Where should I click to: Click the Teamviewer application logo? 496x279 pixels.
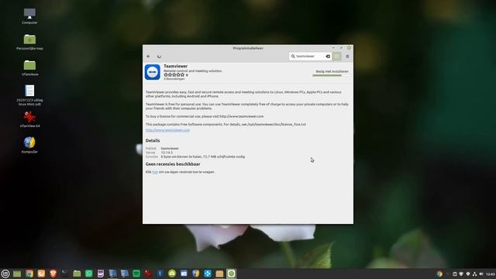point(153,72)
